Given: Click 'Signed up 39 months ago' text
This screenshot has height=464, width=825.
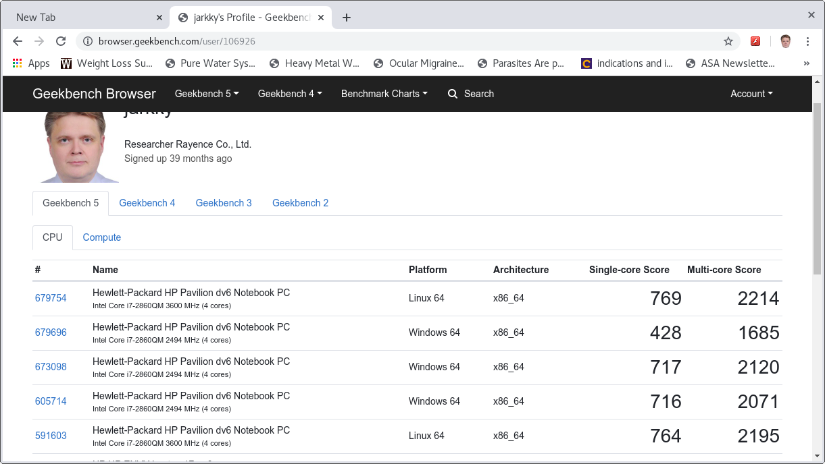Looking at the screenshot, I should tap(178, 158).
